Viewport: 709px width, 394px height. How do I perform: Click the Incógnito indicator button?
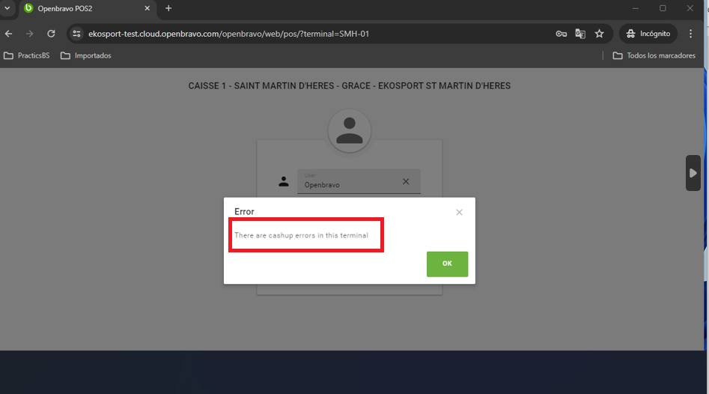(x=648, y=34)
